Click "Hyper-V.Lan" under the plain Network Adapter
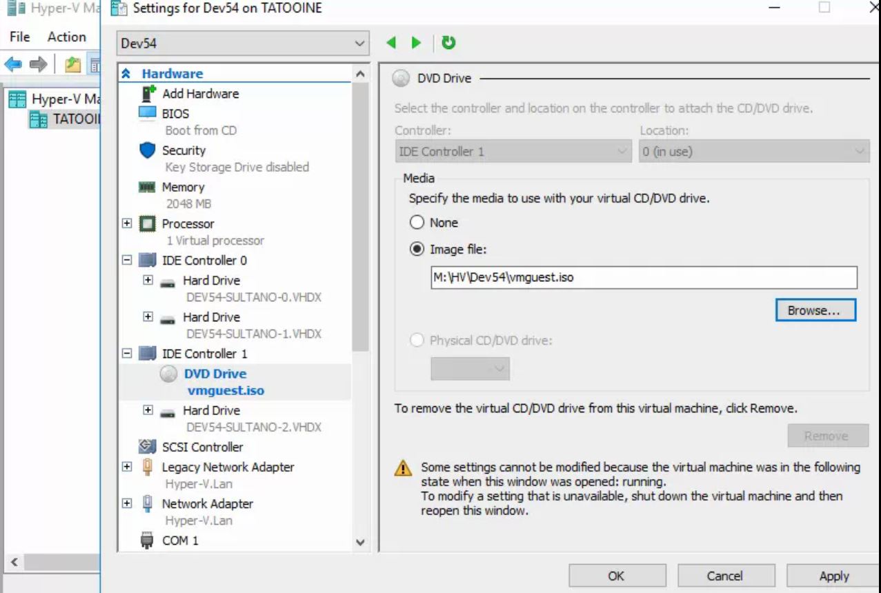881x593 pixels. (199, 521)
